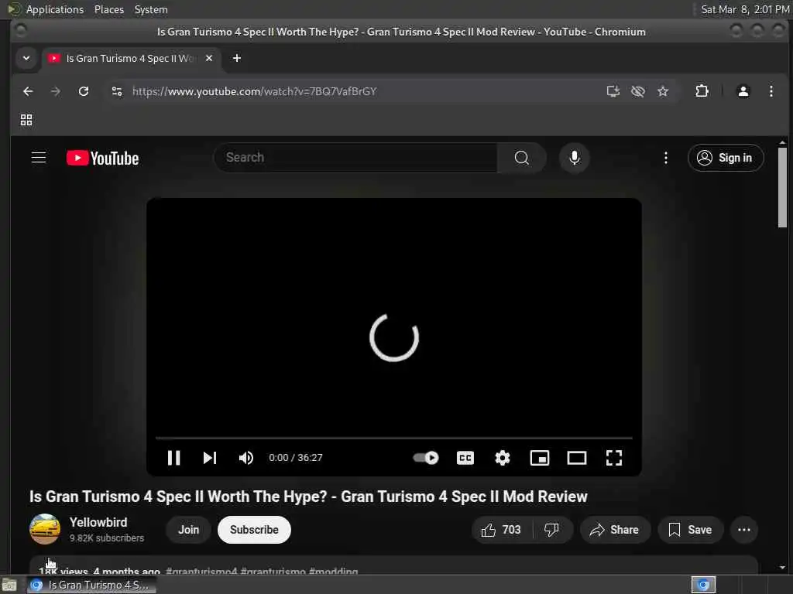793x594 pixels.
Task: Click Chromium taskbar entry Is Gran Turismo
Action: pos(91,585)
